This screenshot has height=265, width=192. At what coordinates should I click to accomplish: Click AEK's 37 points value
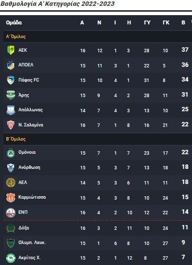(185, 50)
